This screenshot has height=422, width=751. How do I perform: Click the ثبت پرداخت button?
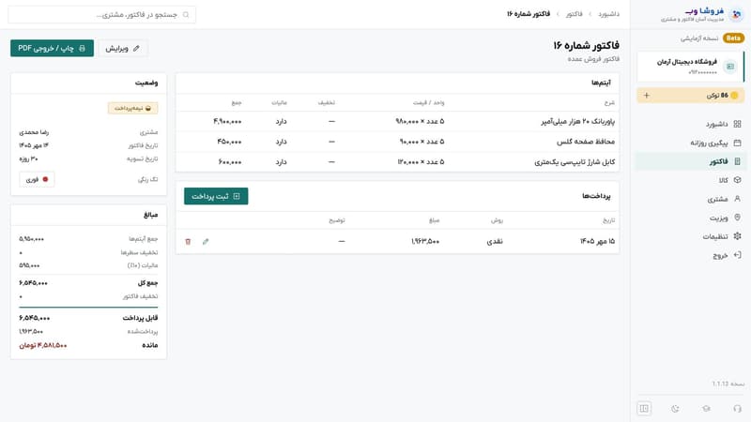tap(216, 196)
